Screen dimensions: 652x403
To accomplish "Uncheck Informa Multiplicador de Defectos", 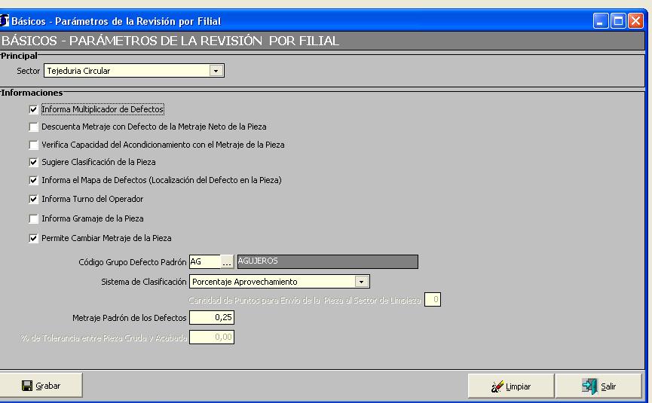I will pyautogui.click(x=33, y=109).
